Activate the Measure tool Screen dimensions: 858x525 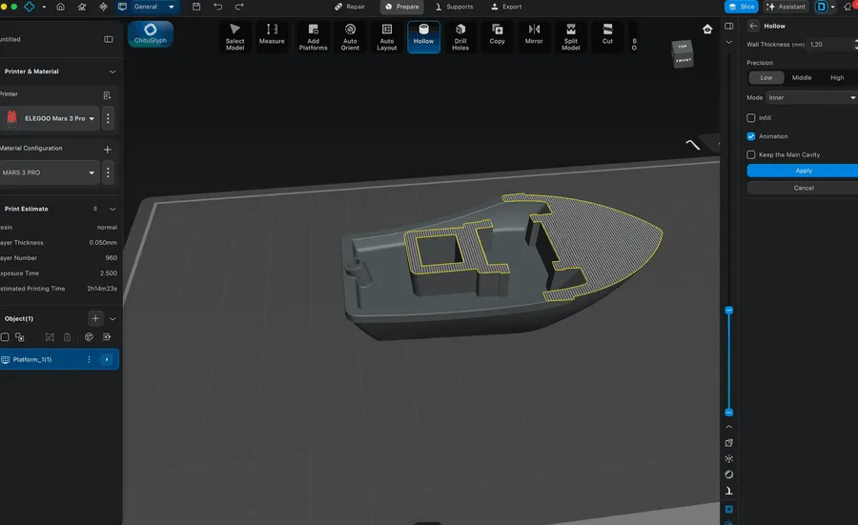(x=272, y=36)
